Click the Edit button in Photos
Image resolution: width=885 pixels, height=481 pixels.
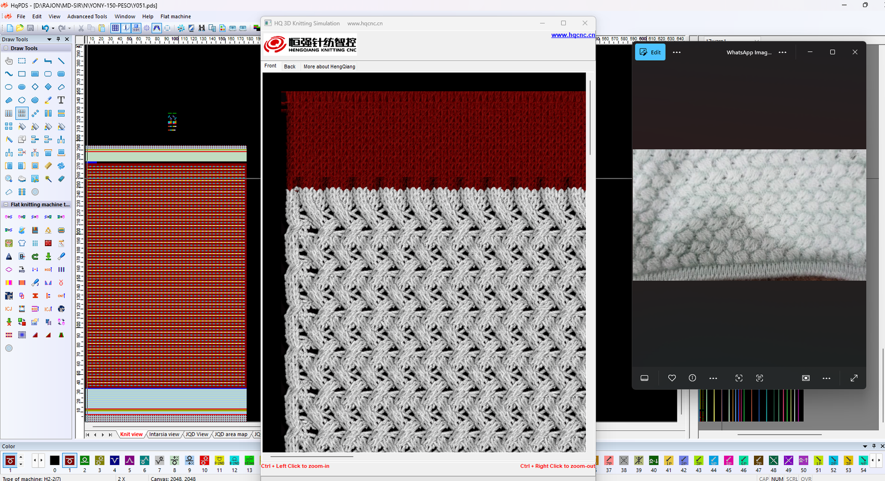coord(650,53)
